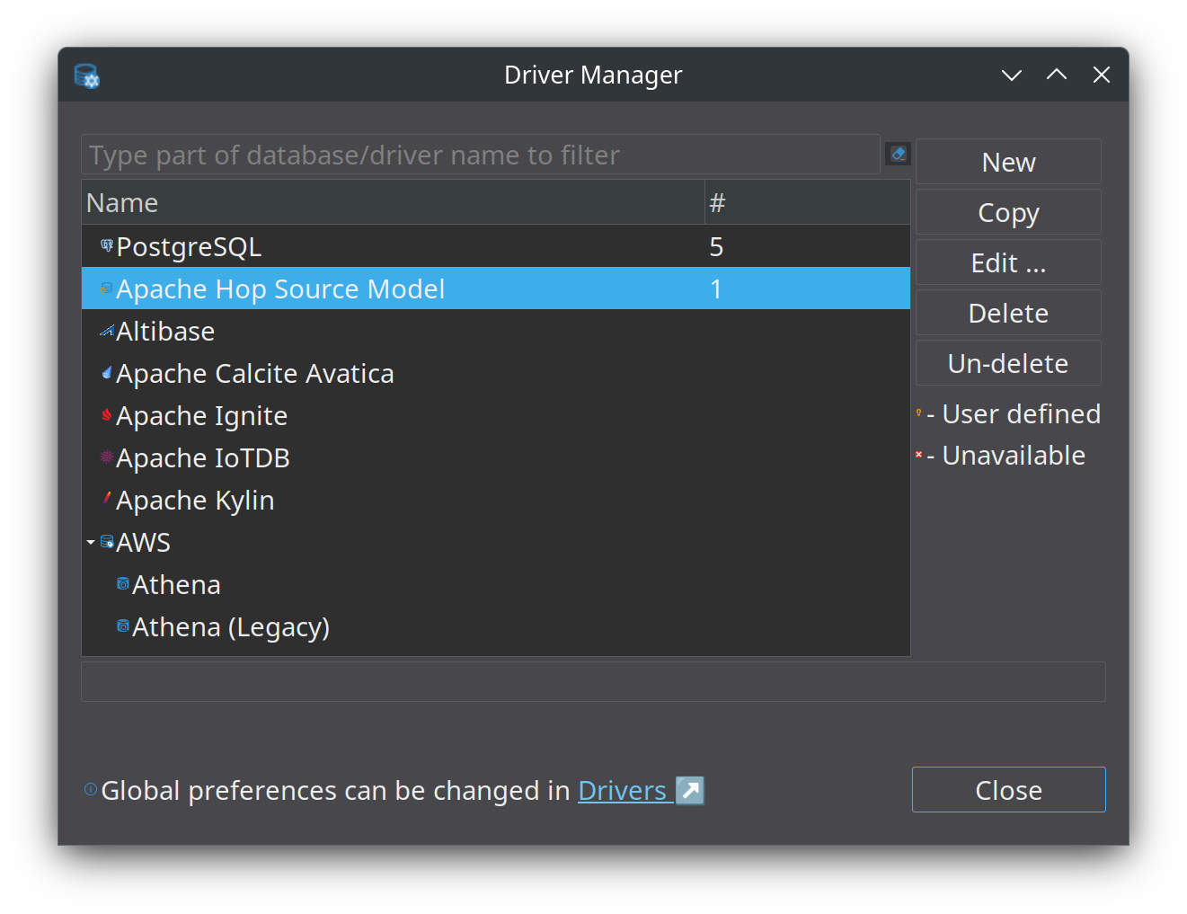This screenshot has width=1187, height=914.
Task: Collapse the AWS driver group
Action: point(91,542)
